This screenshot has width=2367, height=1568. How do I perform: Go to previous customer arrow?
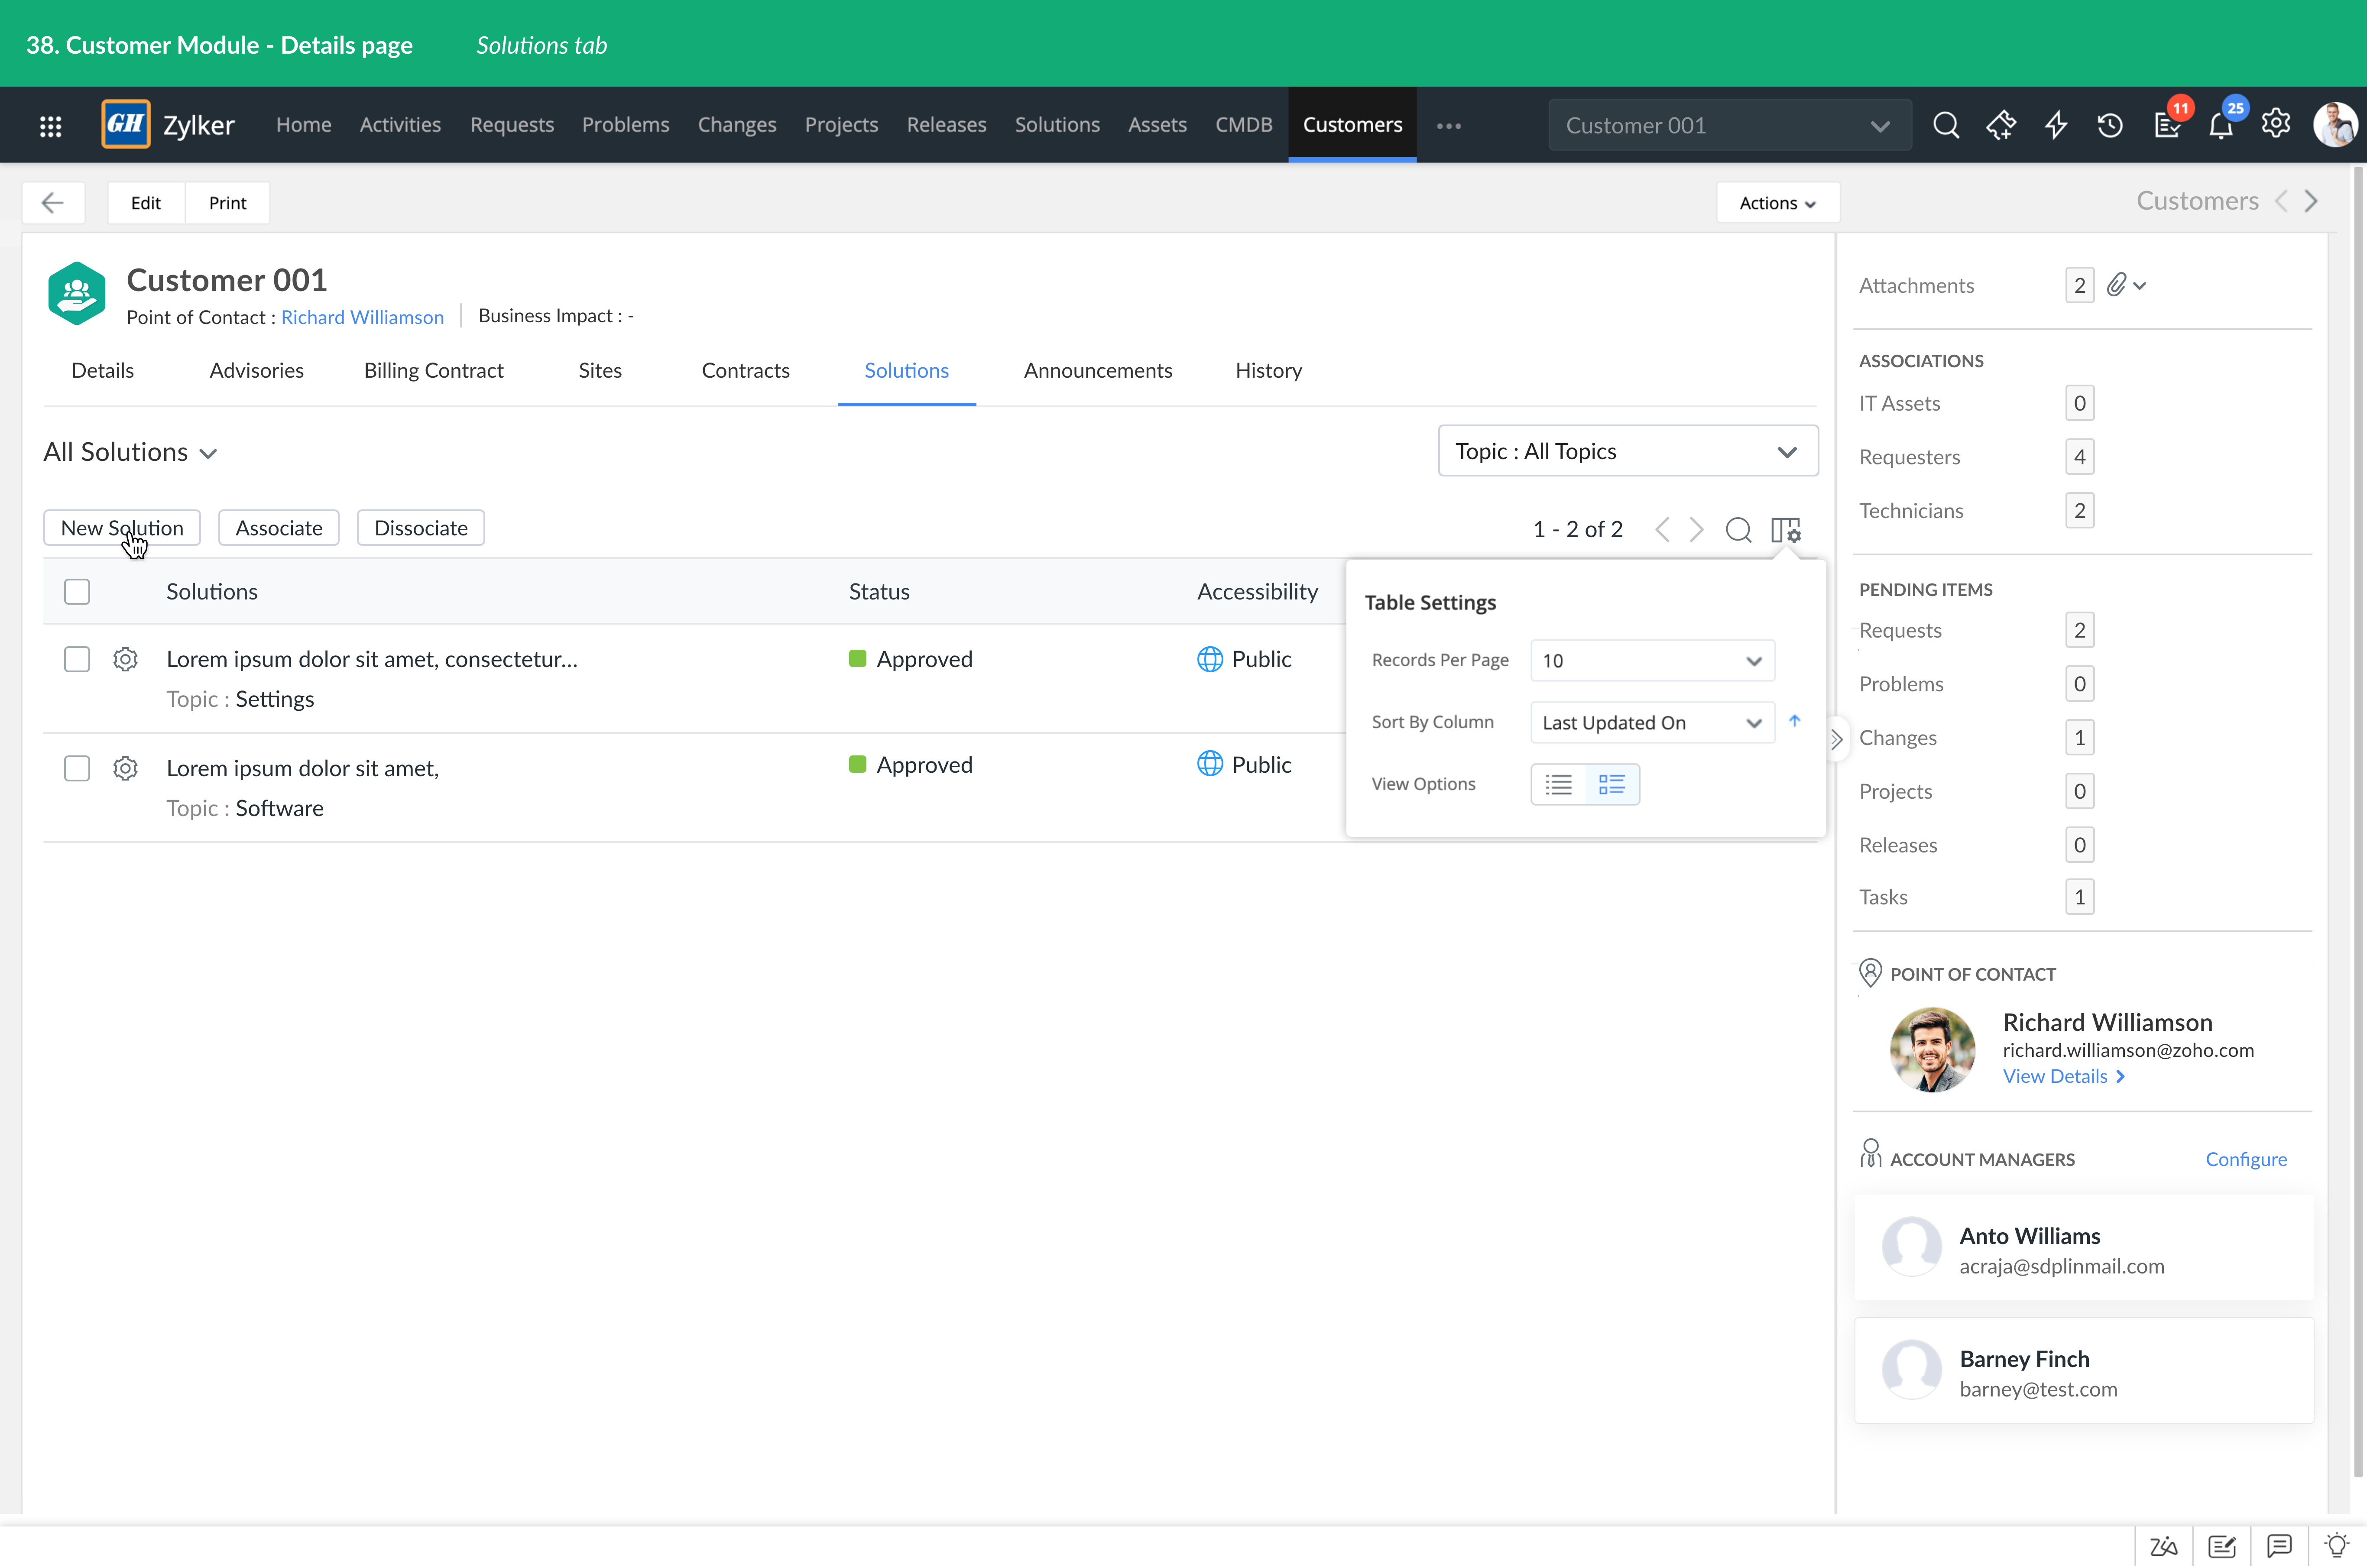(2281, 201)
